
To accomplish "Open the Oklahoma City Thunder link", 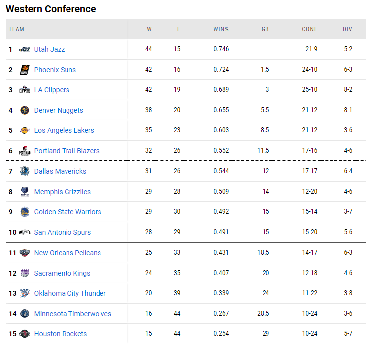I will (70, 293).
